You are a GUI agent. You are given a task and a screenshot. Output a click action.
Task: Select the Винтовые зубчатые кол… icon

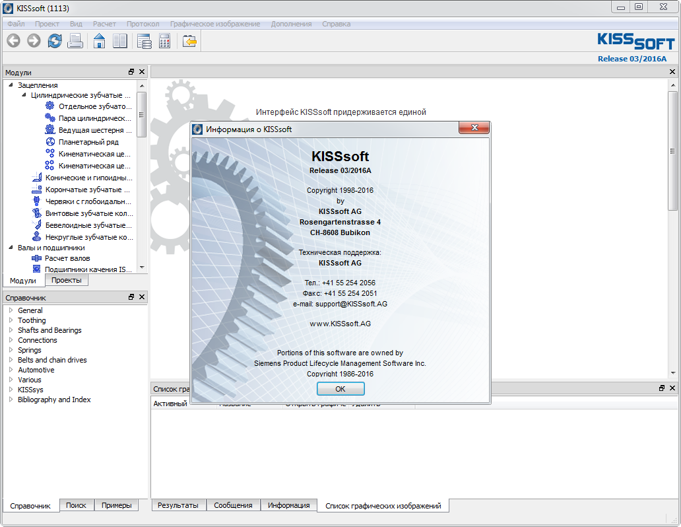(x=36, y=213)
